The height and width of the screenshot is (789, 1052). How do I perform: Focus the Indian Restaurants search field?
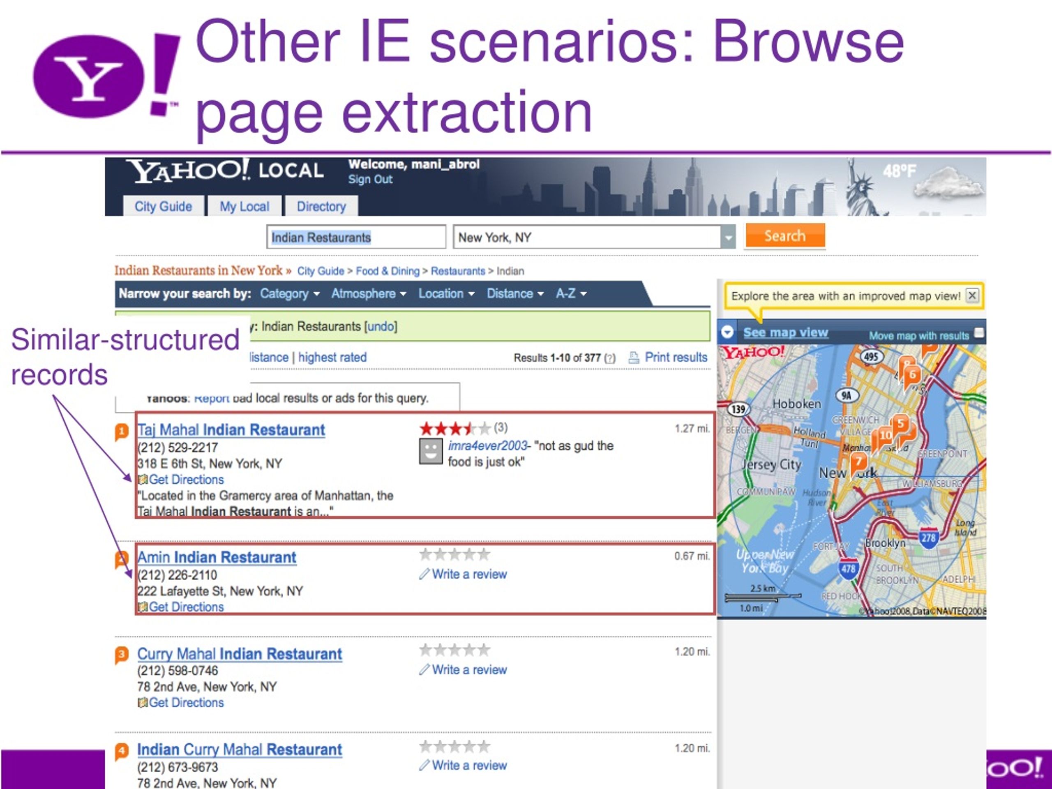click(356, 237)
